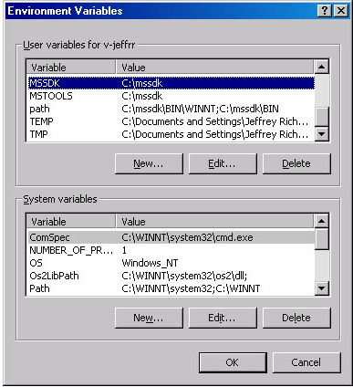
Task: Select the OS system variable row
Action: tap(171, 263)
